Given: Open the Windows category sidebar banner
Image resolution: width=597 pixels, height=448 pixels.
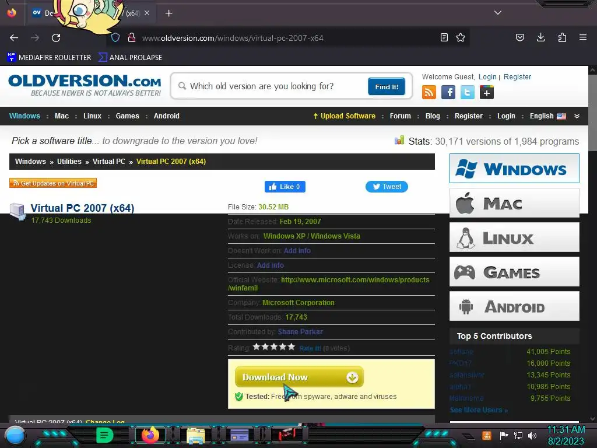Looking at the screenshot, I should pos(514,169).
